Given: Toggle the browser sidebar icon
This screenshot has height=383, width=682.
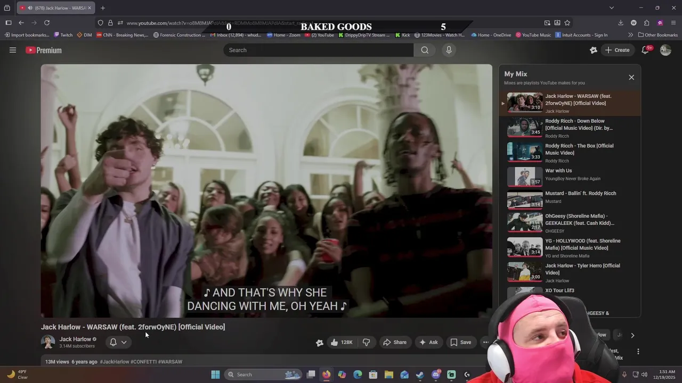Looking at the screenshot, I should coord(9,23).
